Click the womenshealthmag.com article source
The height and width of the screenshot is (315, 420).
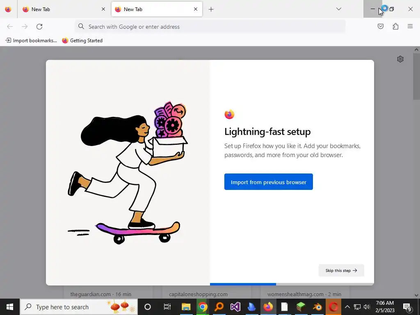click(295, 294)
